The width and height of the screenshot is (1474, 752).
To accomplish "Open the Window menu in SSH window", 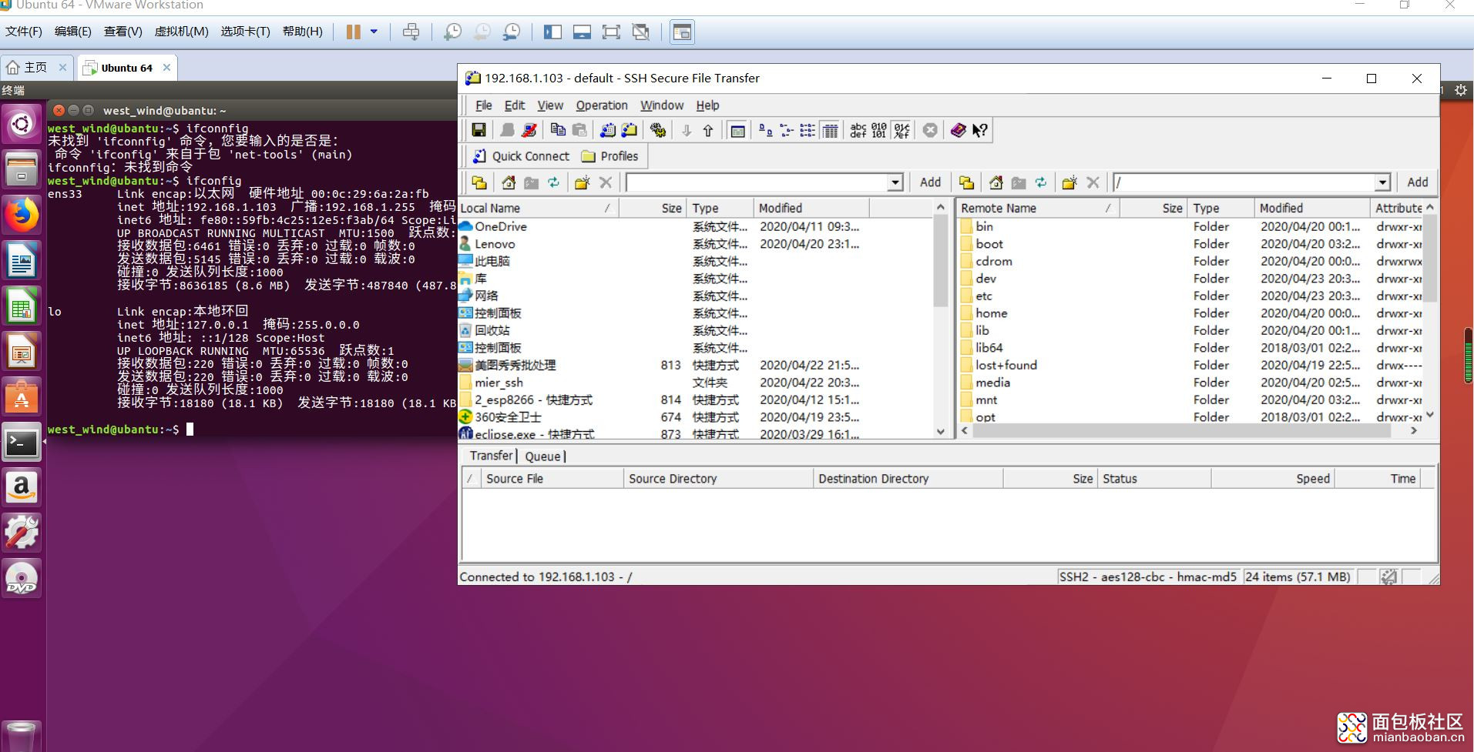I will [x=662, y=105].
